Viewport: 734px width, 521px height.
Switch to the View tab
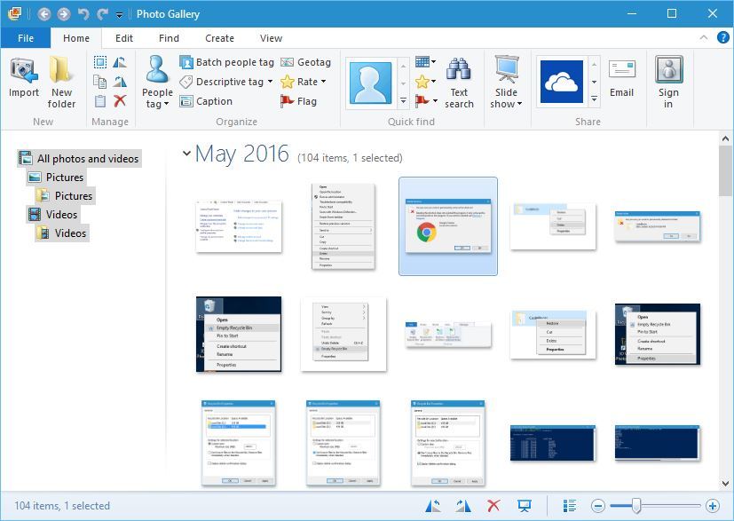coord(271,38)
